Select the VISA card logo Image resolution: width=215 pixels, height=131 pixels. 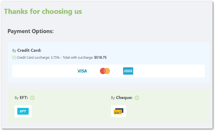[82, 71]
